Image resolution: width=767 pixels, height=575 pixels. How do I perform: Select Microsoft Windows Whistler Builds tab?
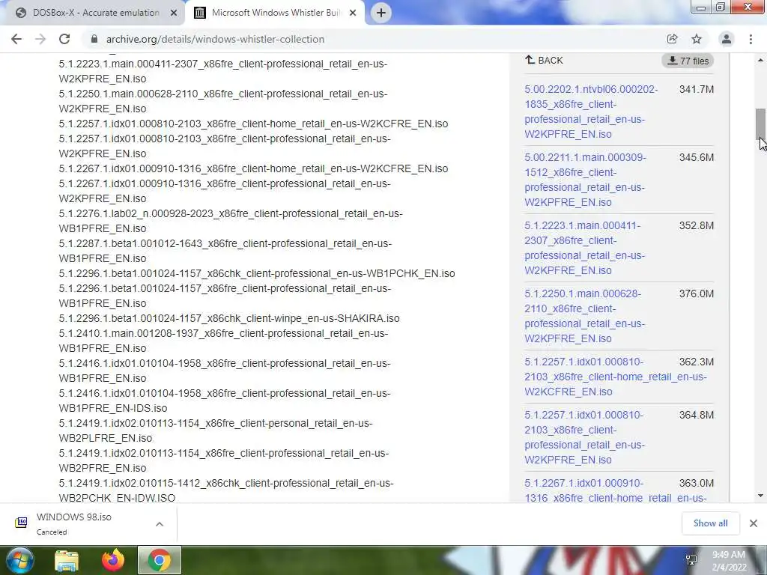[x=276, y=13]
